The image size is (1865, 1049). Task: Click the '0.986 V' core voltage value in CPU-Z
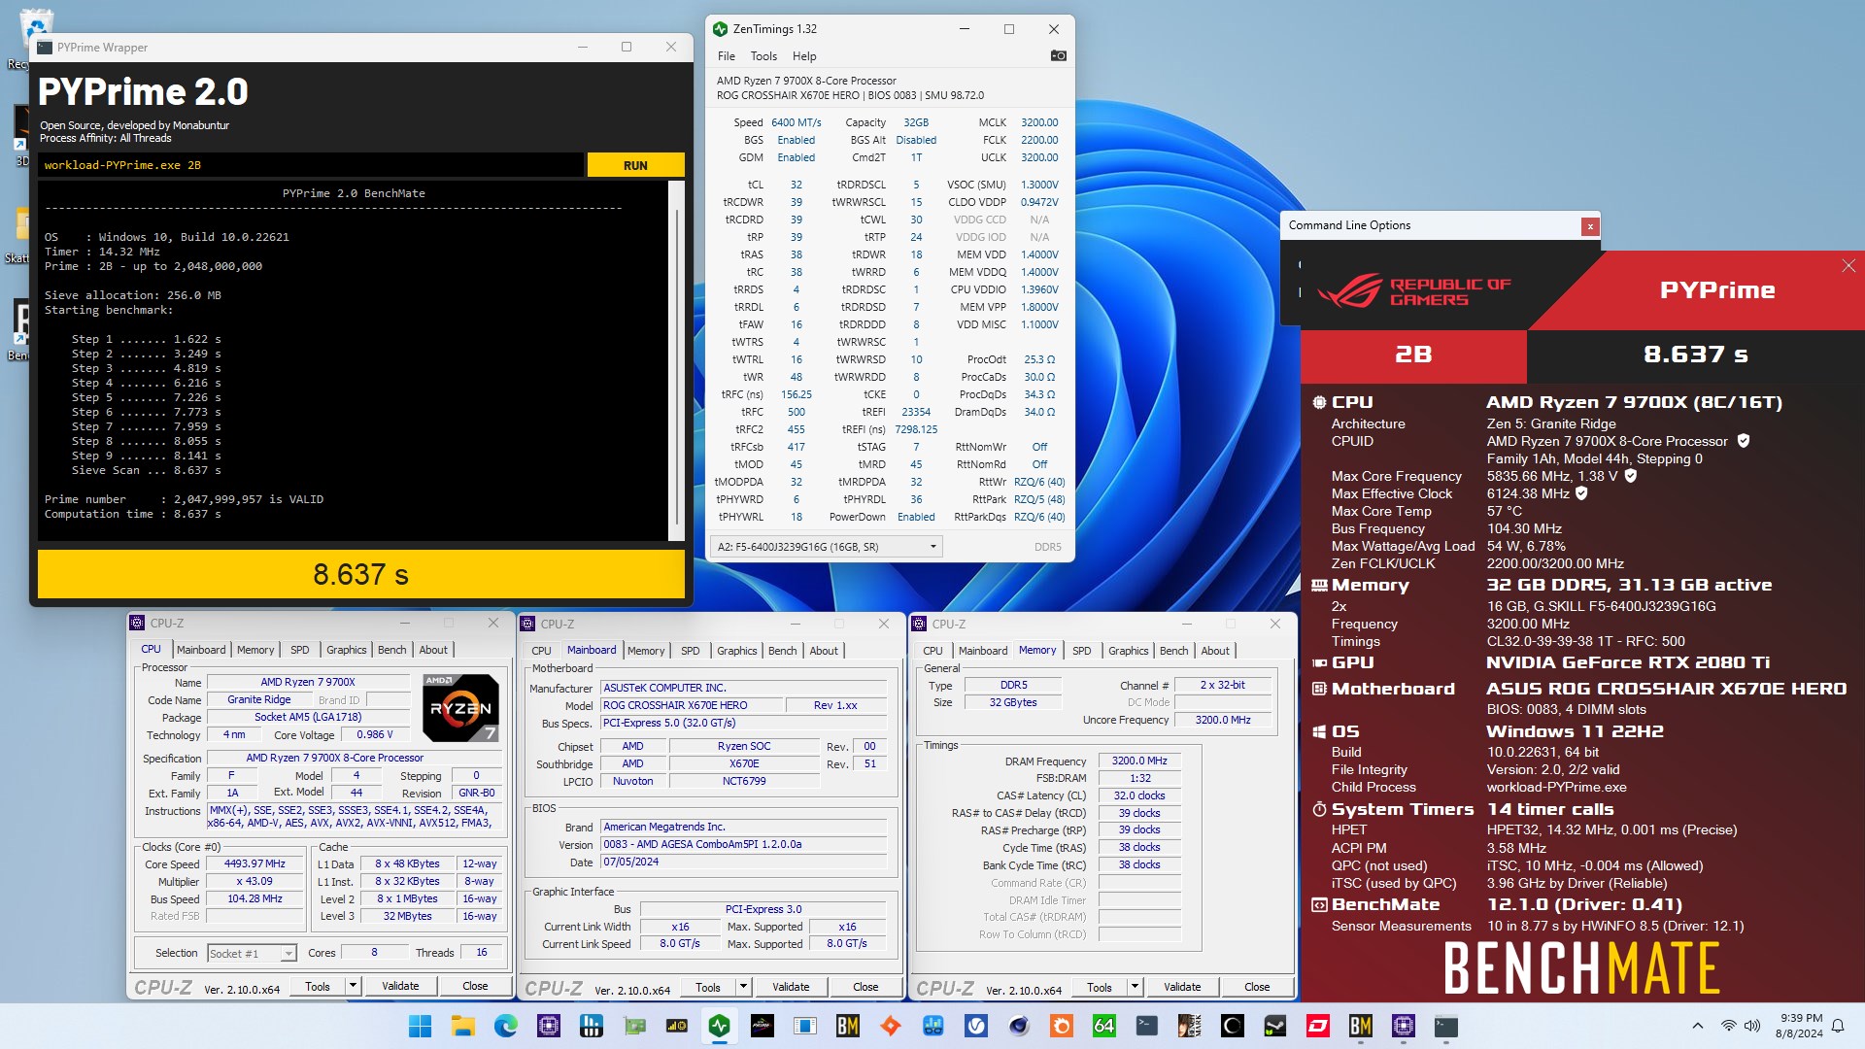tap(375, 735)
